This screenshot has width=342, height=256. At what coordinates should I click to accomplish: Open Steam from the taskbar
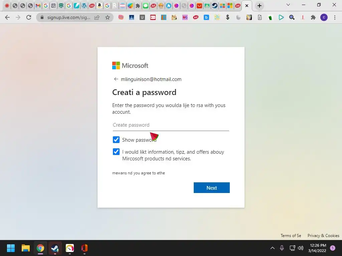click(55, 248)
